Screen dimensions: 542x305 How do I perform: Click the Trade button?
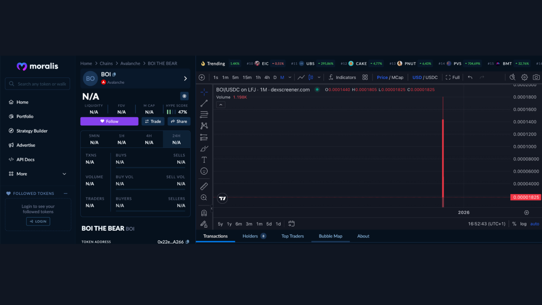tap(153, 121)
